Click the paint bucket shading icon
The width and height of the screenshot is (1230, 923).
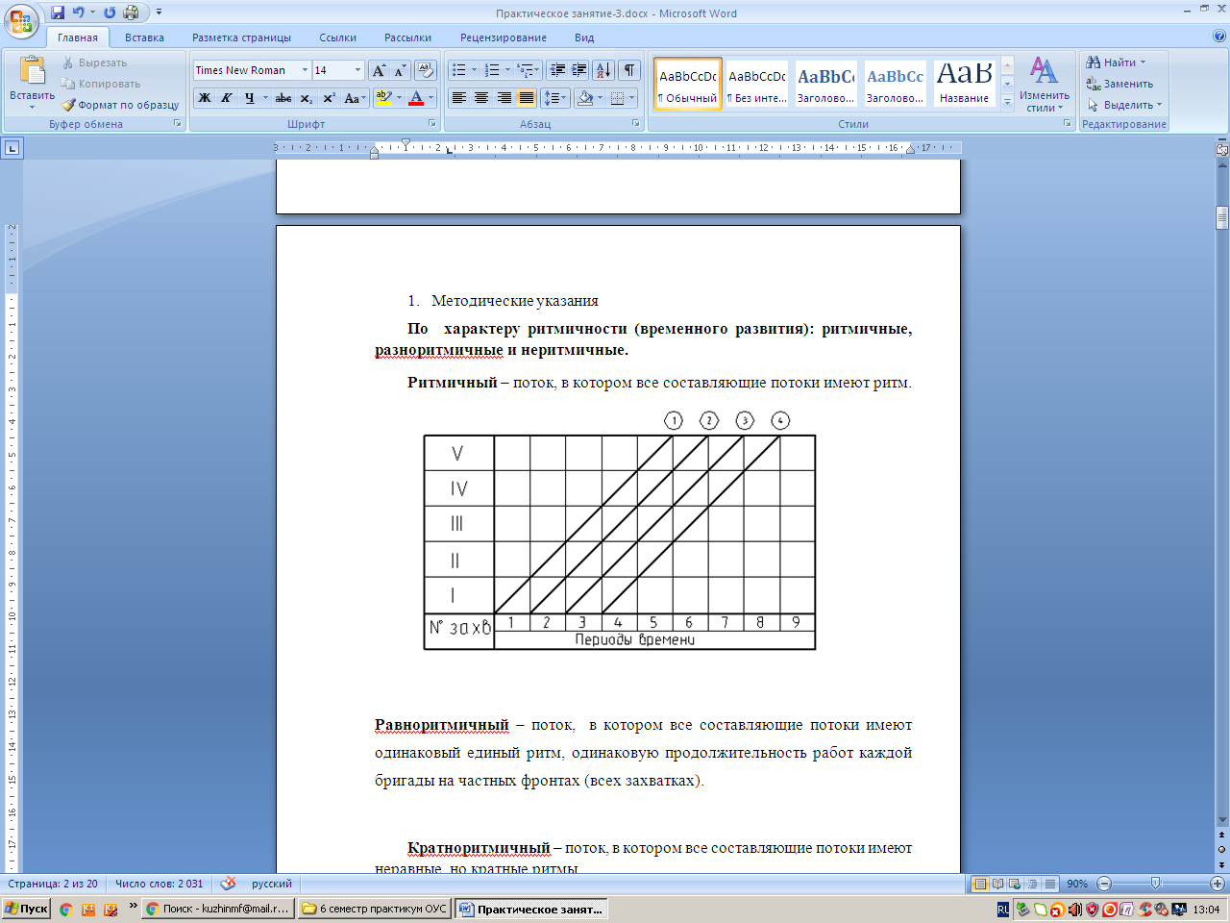[584, 98]
